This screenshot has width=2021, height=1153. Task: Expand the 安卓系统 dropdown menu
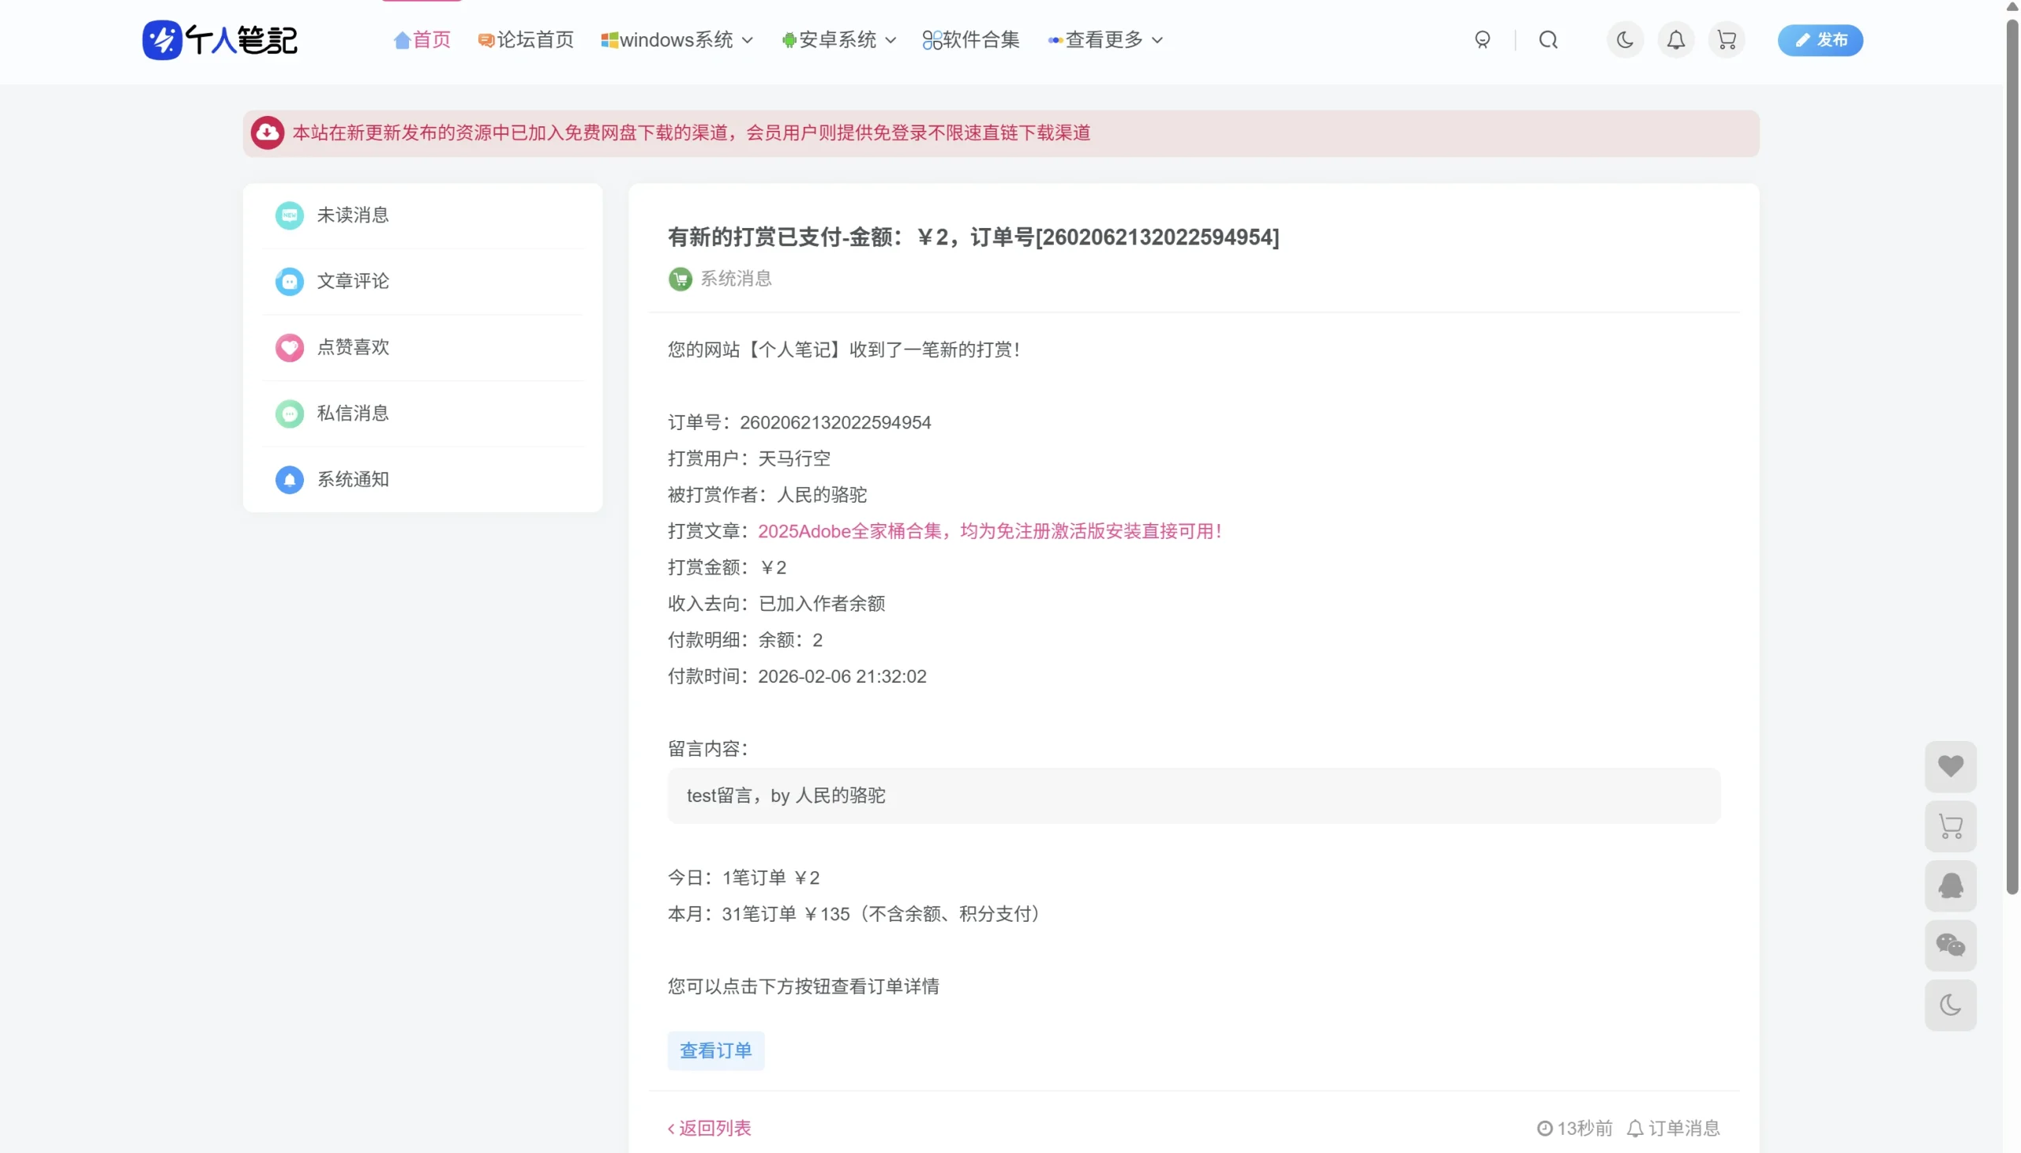[x=837, y=39]
